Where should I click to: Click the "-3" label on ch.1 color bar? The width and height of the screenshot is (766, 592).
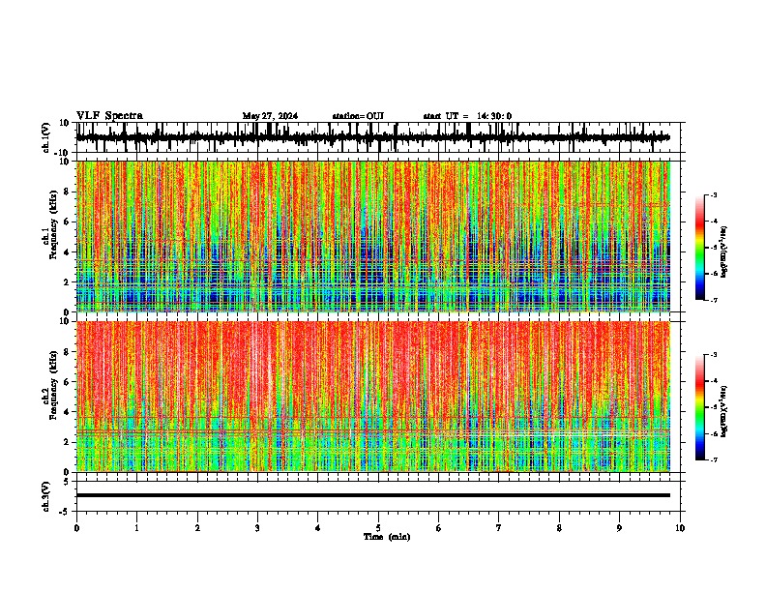pyautogui.click(x=713, y=194)
